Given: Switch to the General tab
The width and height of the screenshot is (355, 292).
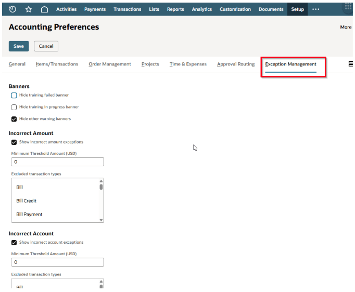Looking at the screenshot, I should click(x=17, y=64).
